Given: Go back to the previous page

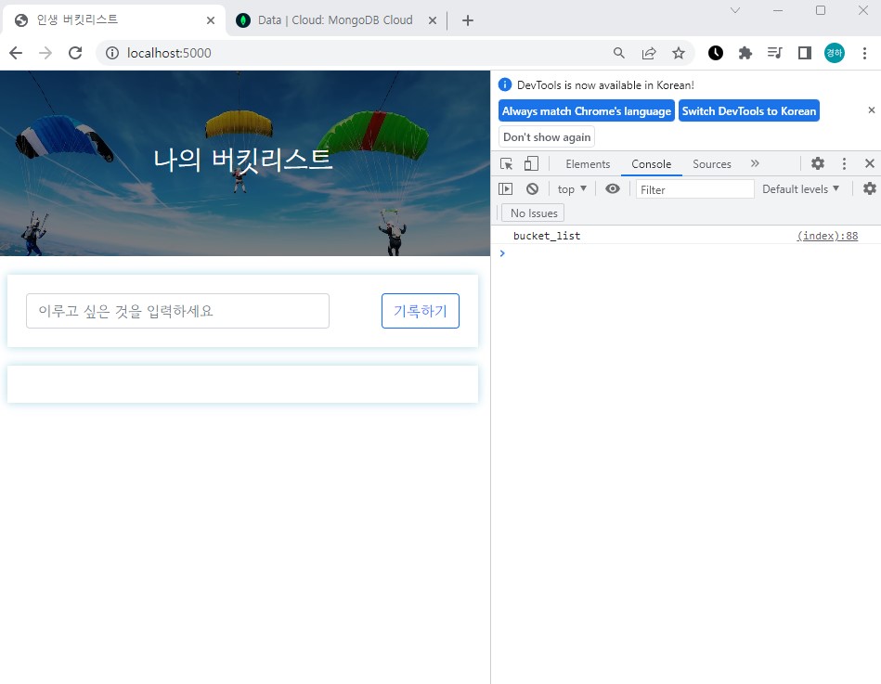Looking at the screenshot, I should [16, 53].
